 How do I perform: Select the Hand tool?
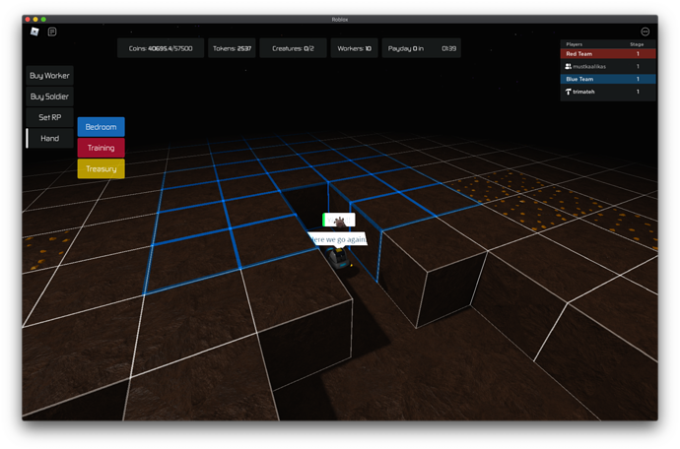point(49,138)
